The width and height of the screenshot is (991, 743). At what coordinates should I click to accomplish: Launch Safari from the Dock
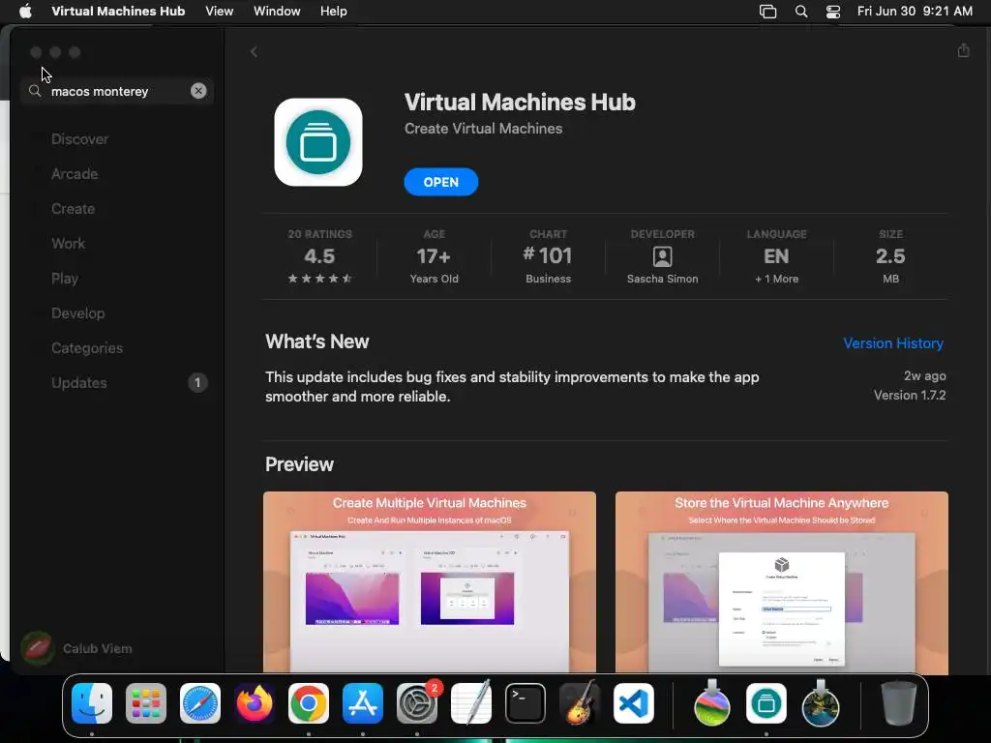point(200,703)
